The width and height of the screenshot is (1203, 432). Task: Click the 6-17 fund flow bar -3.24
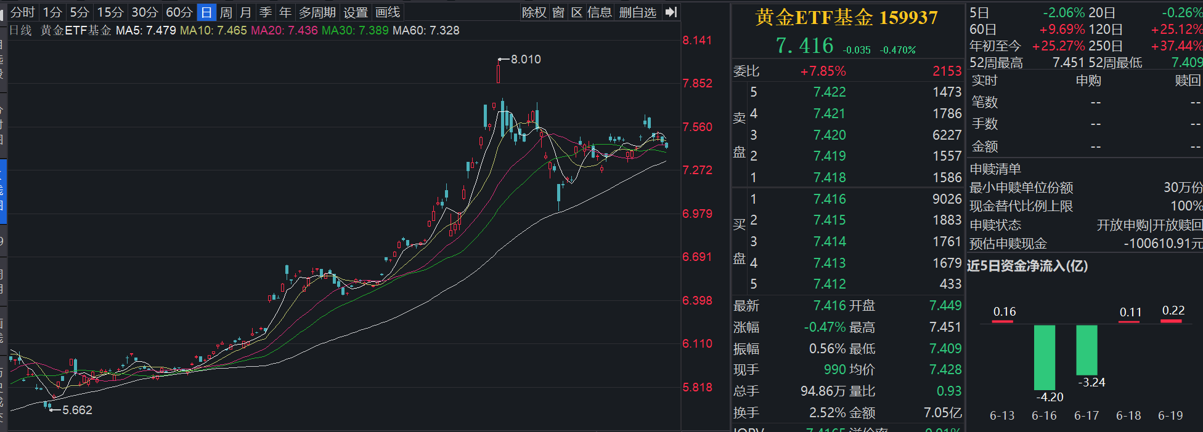click(1087, 350)
